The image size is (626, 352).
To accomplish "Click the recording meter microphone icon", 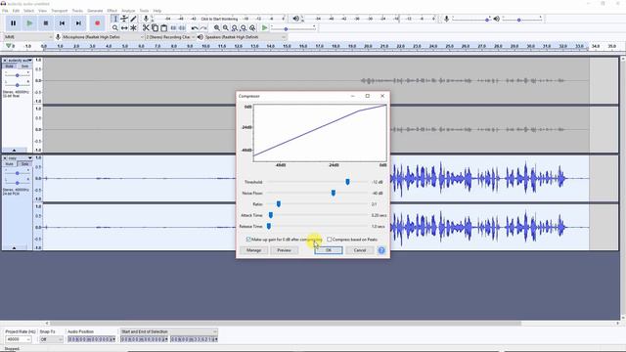I will coord(146,19).
